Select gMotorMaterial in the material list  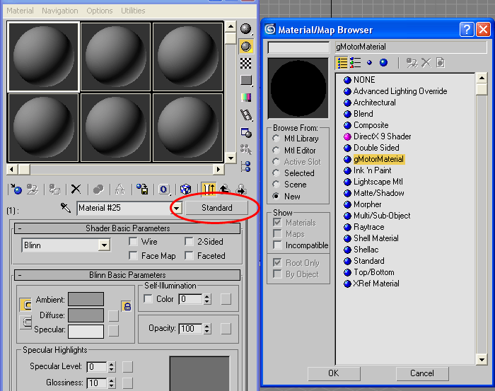[378, 159]
